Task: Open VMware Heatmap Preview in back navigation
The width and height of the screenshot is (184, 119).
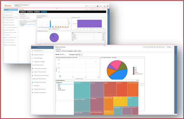Action: (x=11, y=45)
